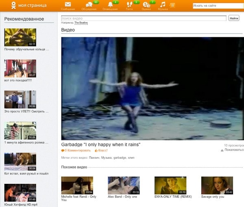This screenshot has width=244, height=207.
Task: Click the клип tag
Action: tap(131, 157)
